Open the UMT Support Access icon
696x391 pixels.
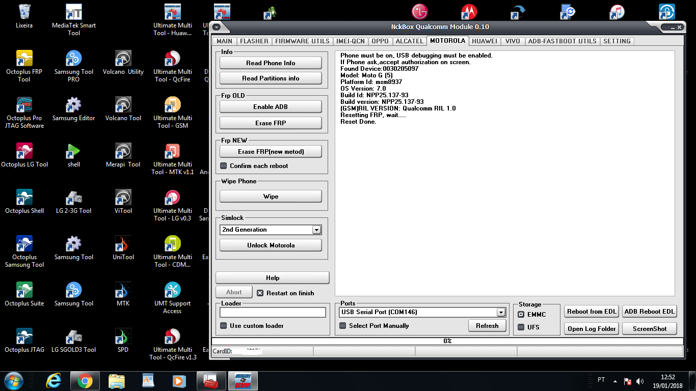[173, 298]
